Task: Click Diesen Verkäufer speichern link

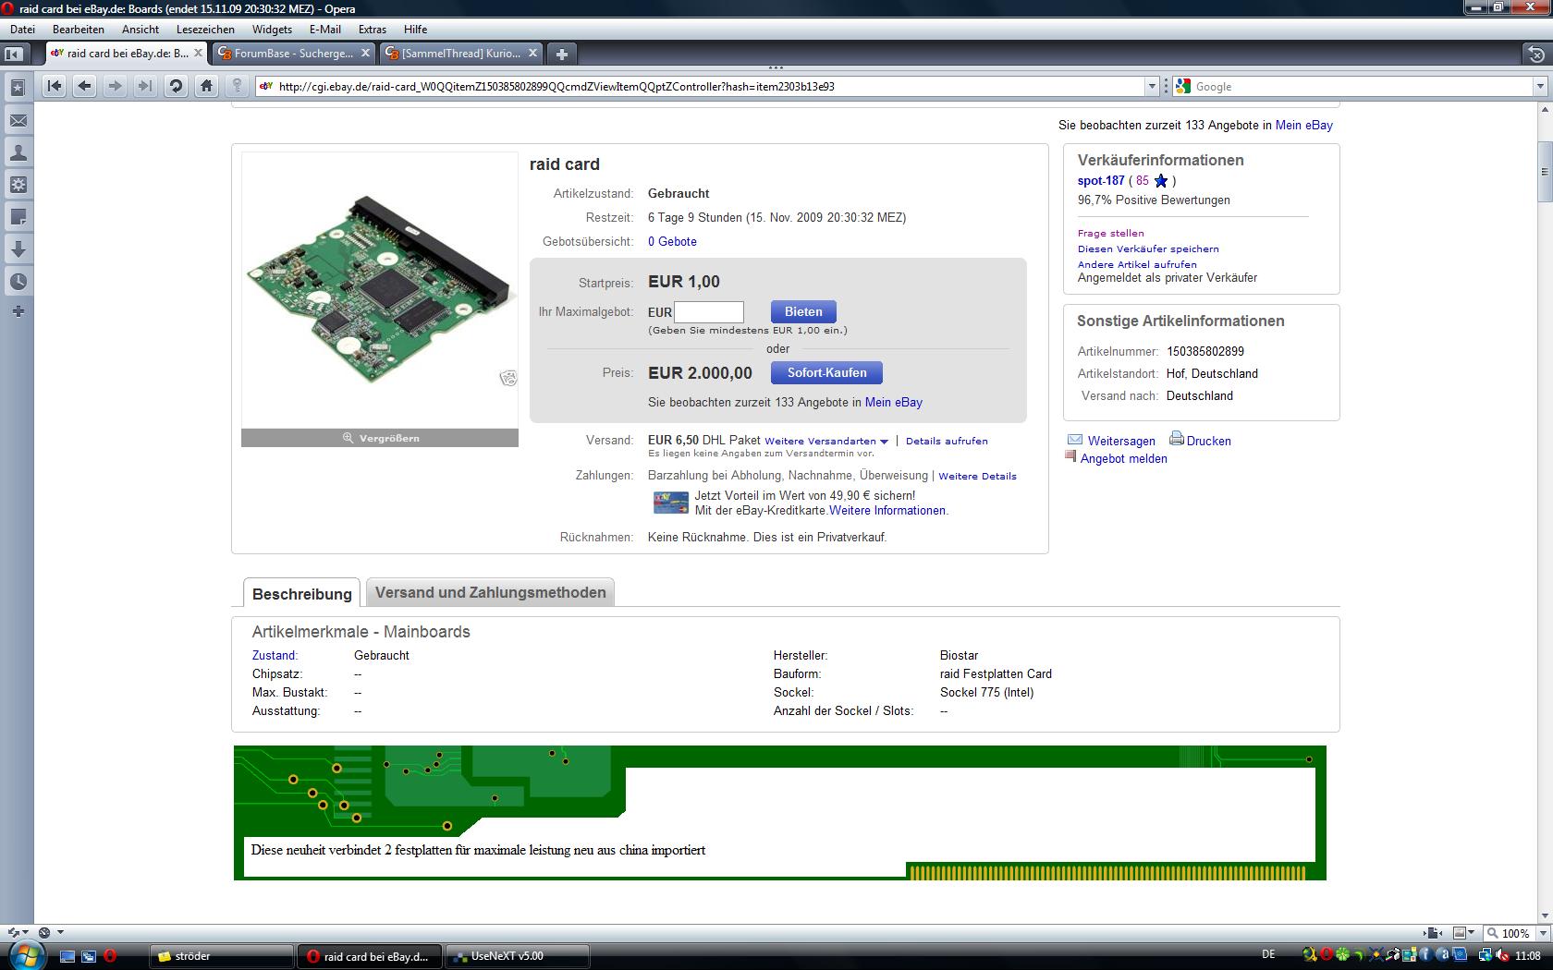Action: (1148, 249)
